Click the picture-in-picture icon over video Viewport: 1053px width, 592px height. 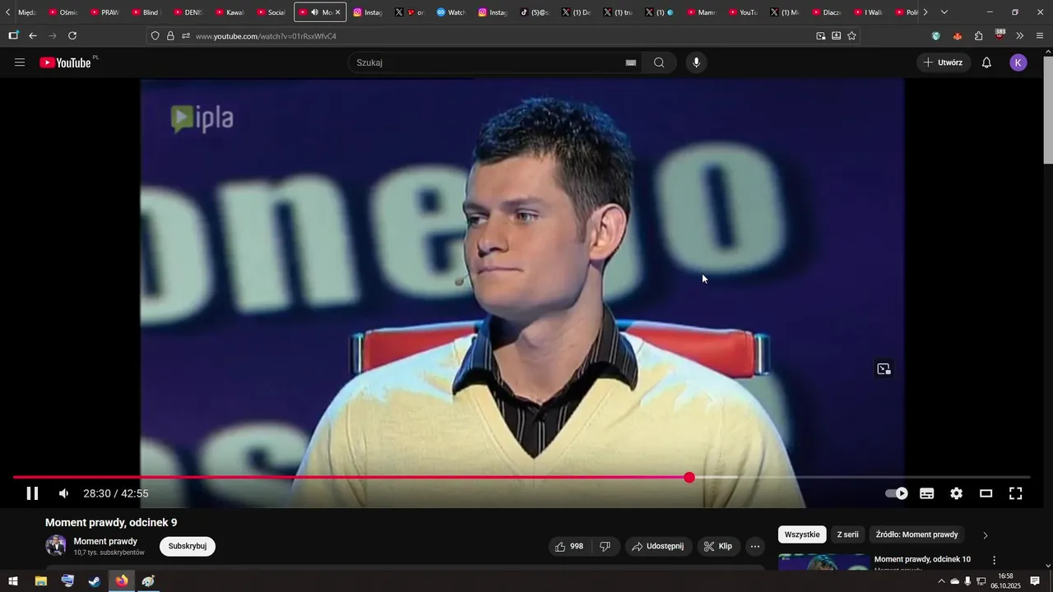point(884,369)
